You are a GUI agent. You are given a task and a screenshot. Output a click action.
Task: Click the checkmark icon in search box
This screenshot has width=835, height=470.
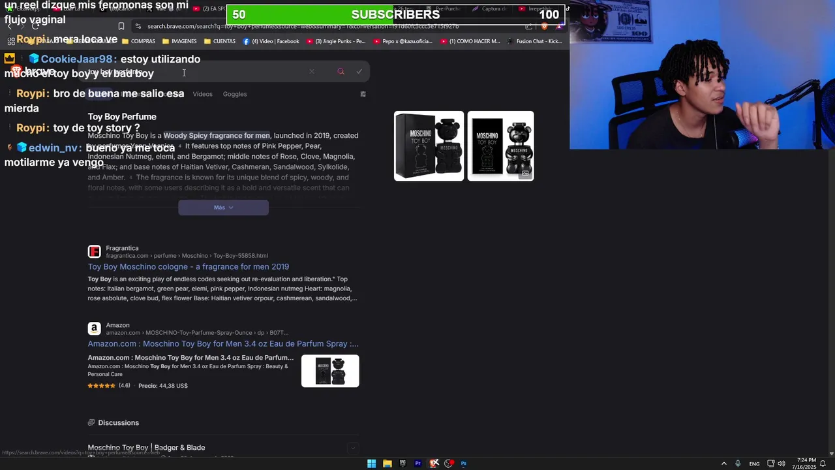(x=359, y=72)
